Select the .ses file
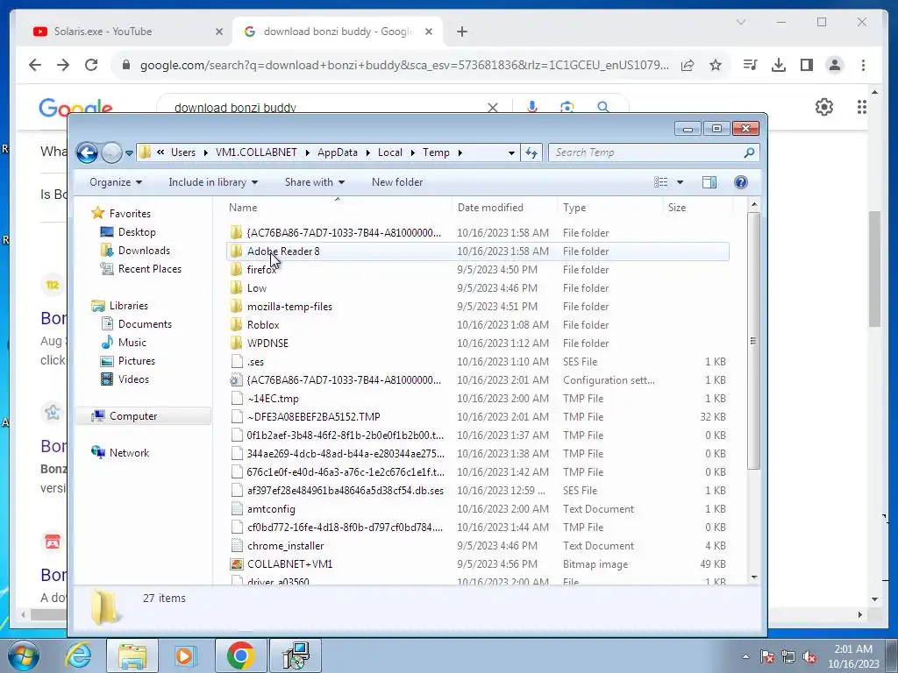The image size is (898, 673). tap(478, 362)
